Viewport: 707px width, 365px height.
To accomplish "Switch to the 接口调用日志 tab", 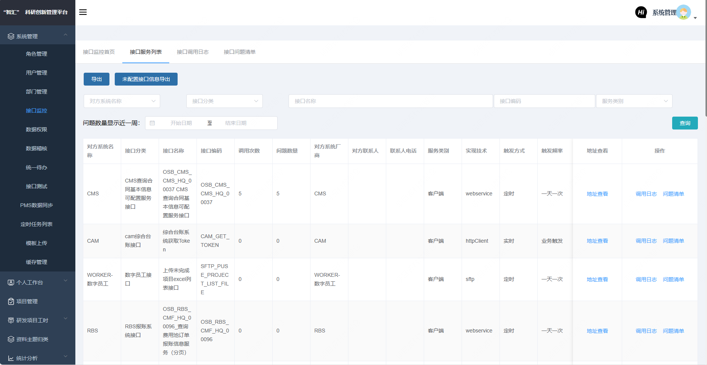I will pyautogui.click(x=192, y=52).
